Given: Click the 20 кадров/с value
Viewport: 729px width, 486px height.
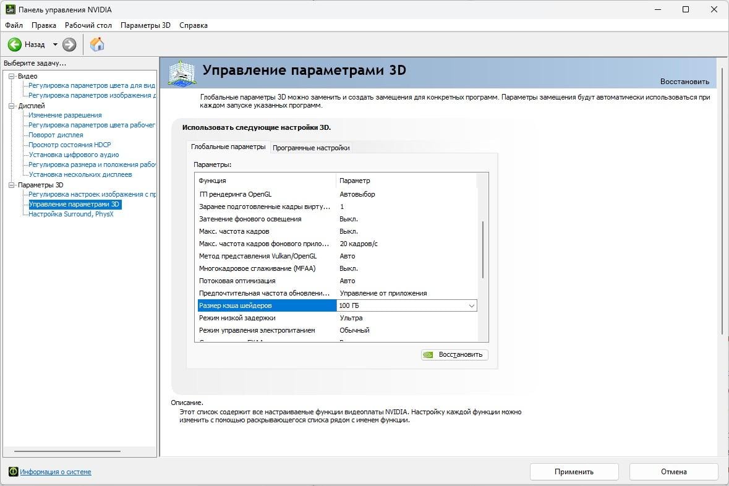Looking at the screenshot, I should point(359,244).
